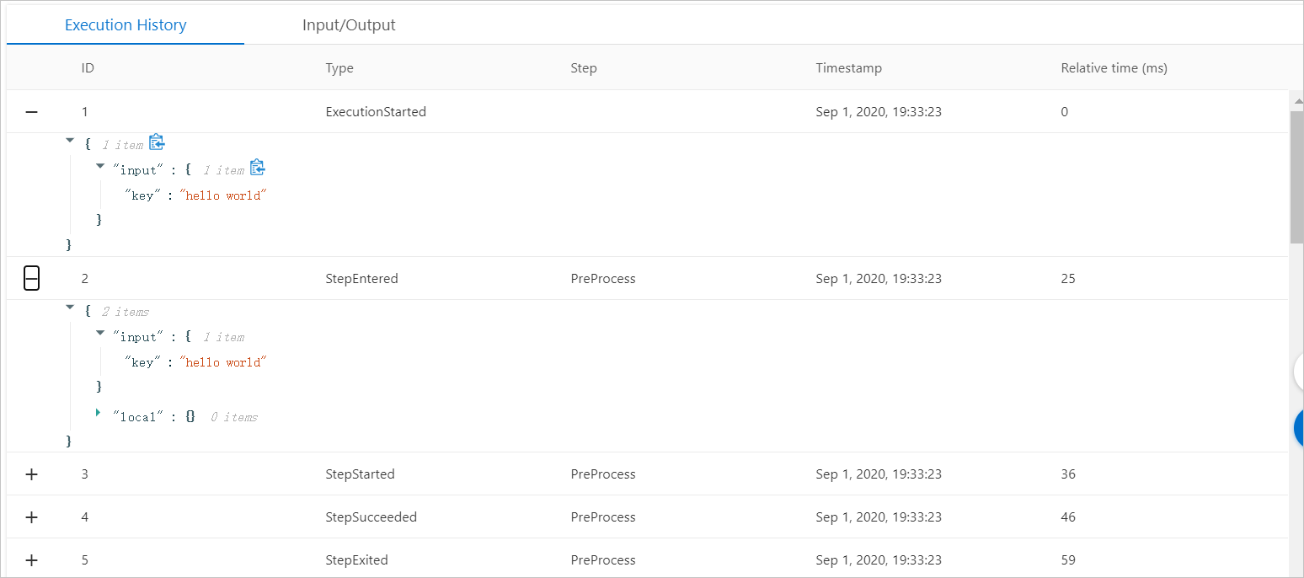Click the copy icon beside the input object
Screen dimensions: 1304x578
click(257, 167)
